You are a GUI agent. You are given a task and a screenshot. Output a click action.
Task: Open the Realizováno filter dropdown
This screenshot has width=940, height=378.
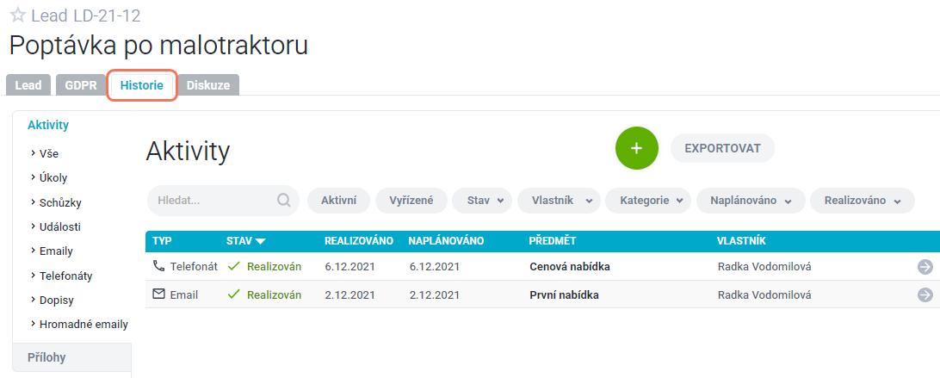coord(862,201)
